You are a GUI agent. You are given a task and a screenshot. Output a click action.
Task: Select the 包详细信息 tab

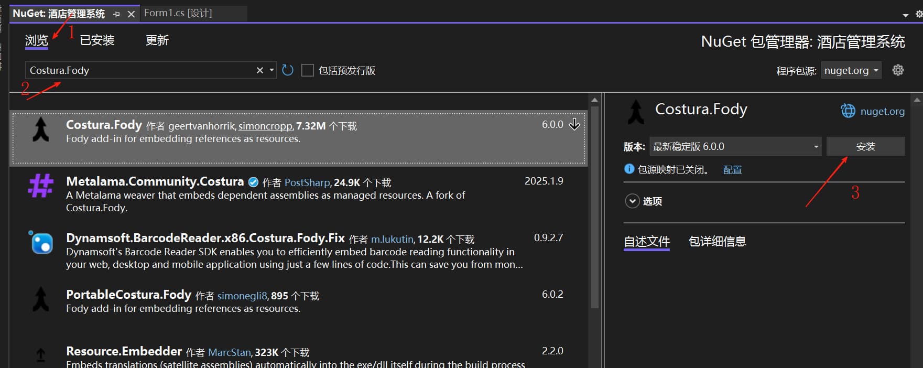click(718, 241)
